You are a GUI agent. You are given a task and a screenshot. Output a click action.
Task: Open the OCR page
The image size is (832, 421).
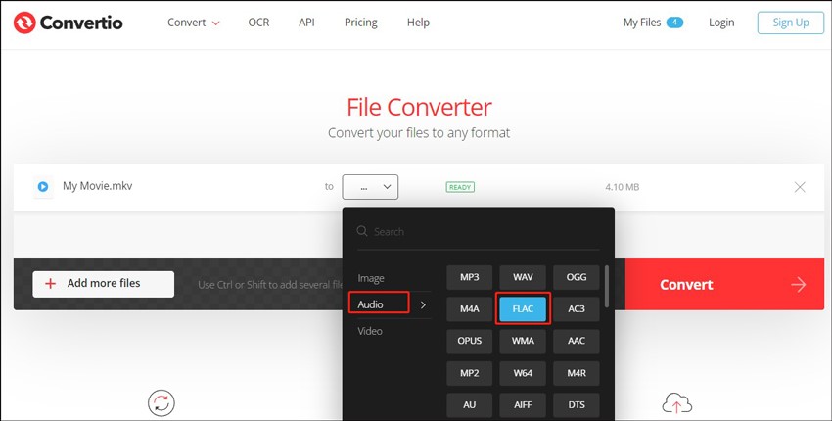click(x=258, y=23)
